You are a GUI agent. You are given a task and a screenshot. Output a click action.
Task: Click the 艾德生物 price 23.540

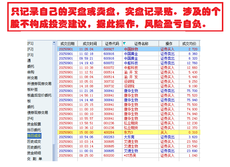click(x=192, y=146)
